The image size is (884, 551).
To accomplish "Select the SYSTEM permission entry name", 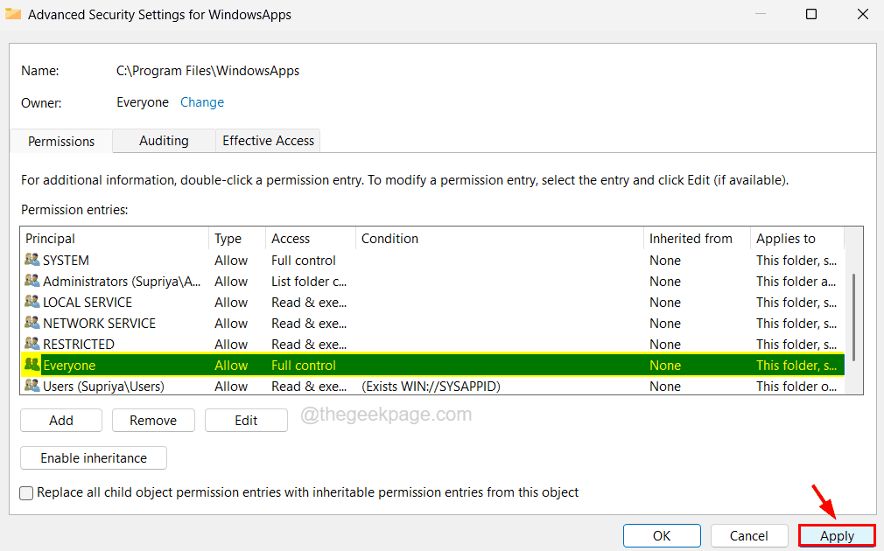I will [66, 261].
